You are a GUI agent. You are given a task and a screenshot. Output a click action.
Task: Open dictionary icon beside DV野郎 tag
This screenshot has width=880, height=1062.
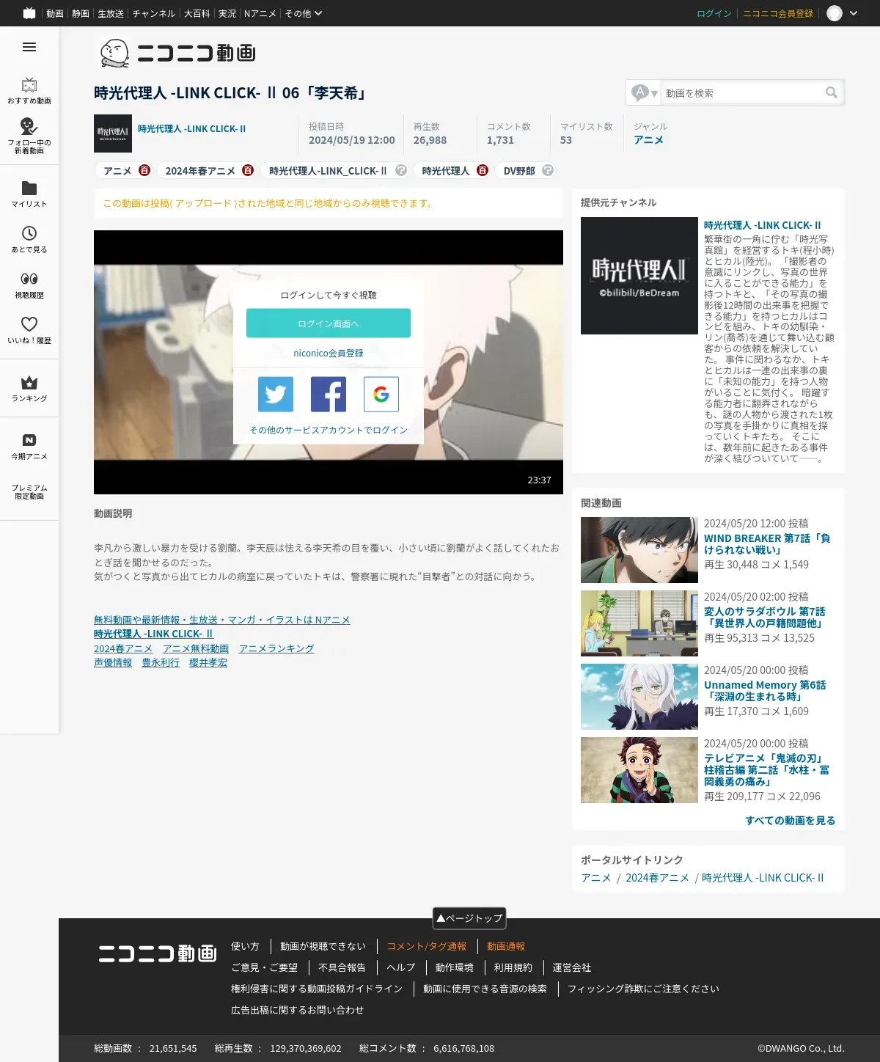548,170
